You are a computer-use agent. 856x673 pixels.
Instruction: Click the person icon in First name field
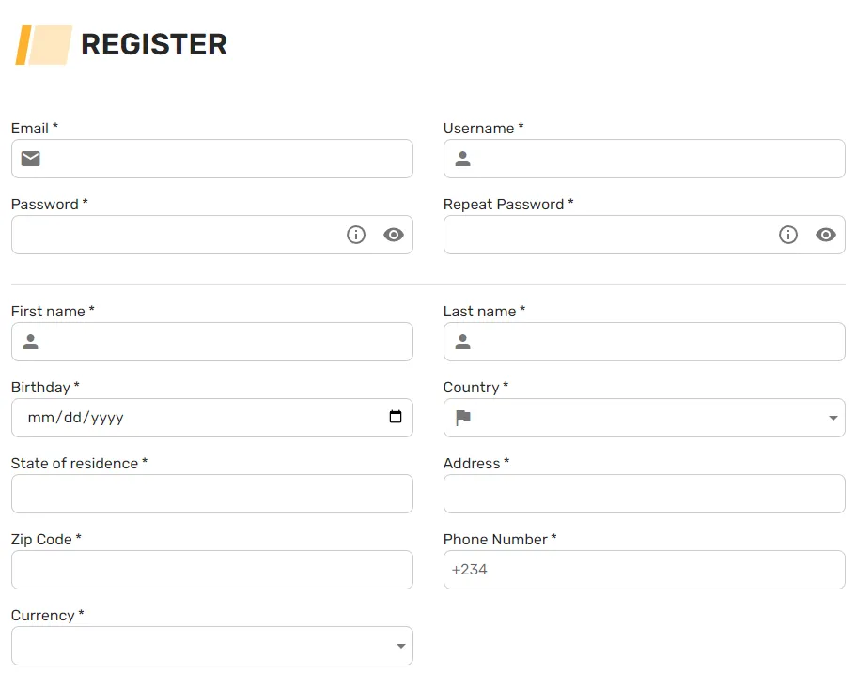(31, 342)
